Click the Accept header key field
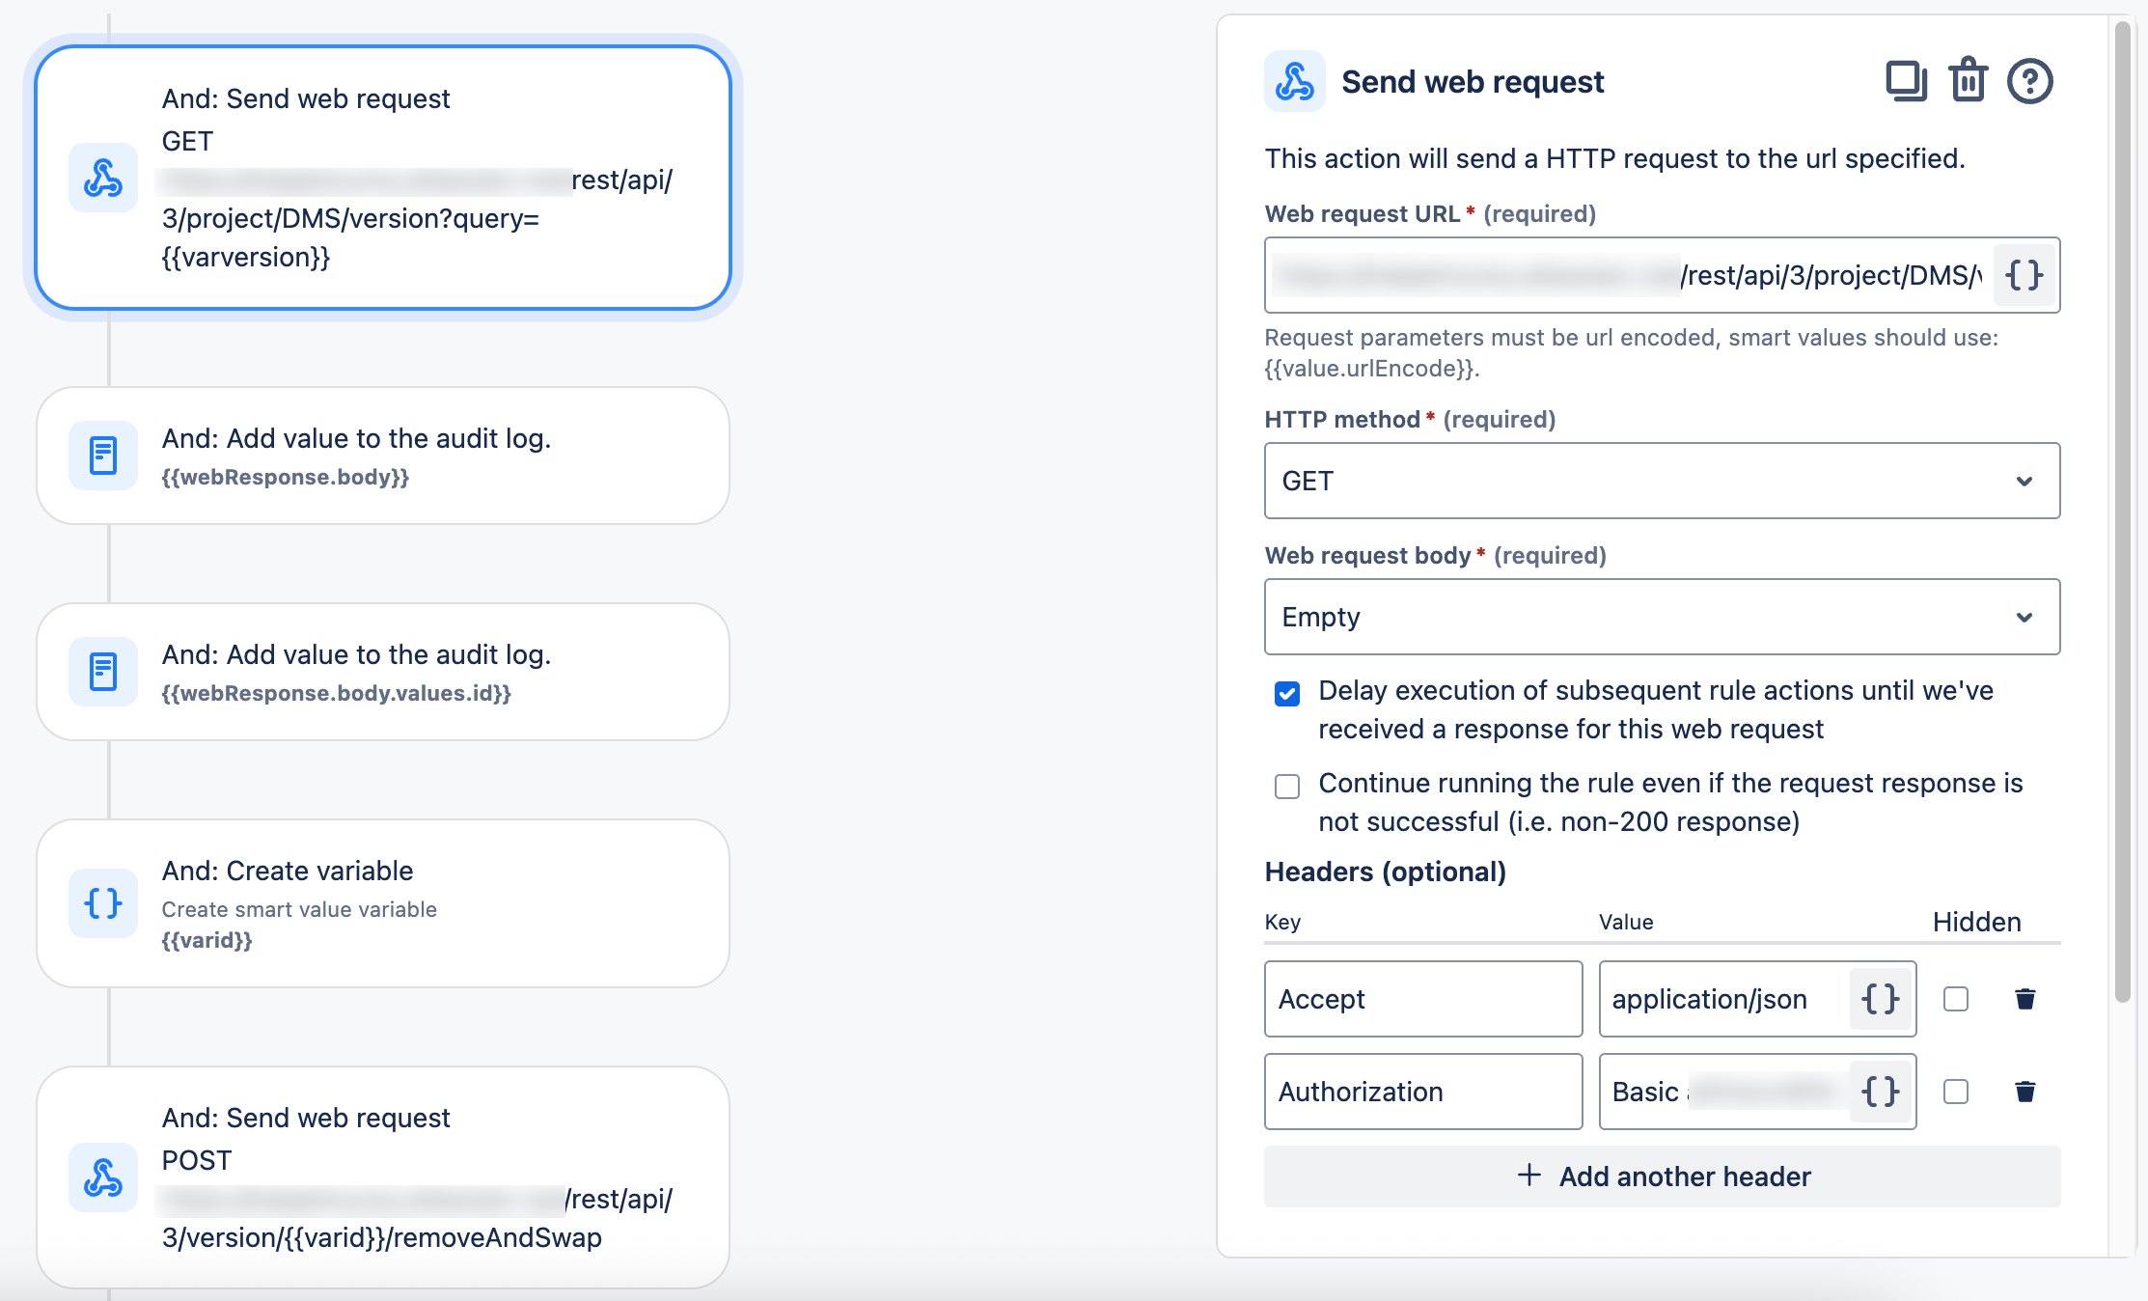Image resolution: width=2148 pixels, height=1301 pixels. pos(1422,999)
